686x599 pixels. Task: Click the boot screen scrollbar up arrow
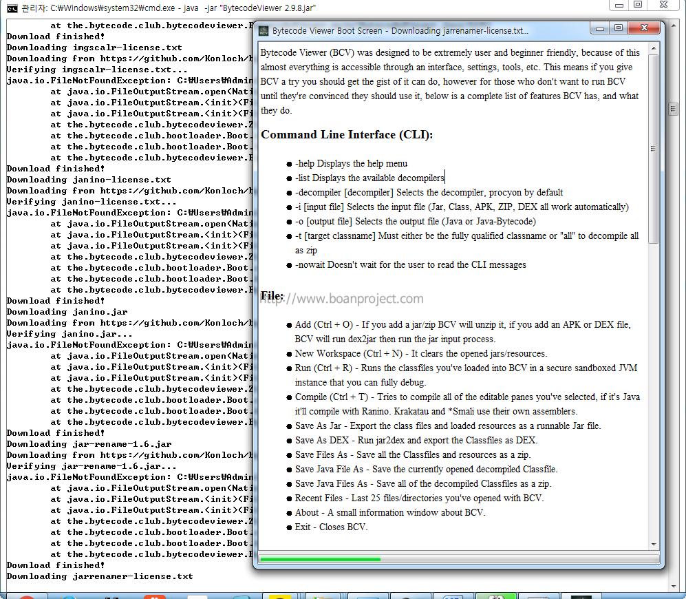coord(654,48)
